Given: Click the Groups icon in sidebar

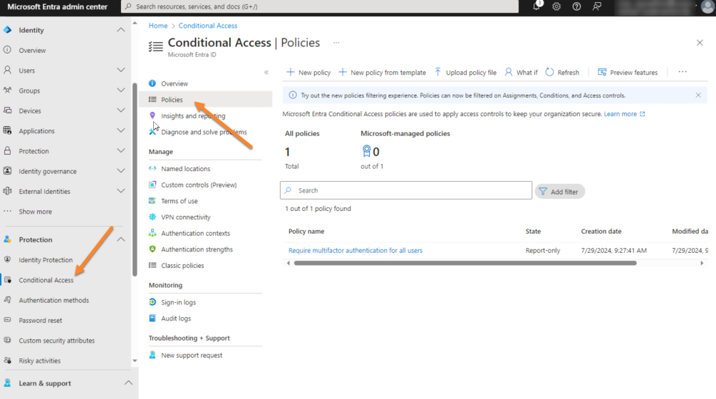Looking at the screenshot, I should click(7, 90).
